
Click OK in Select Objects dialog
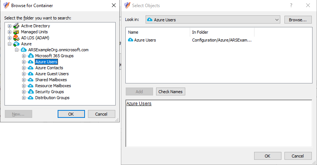coord(268,156)
